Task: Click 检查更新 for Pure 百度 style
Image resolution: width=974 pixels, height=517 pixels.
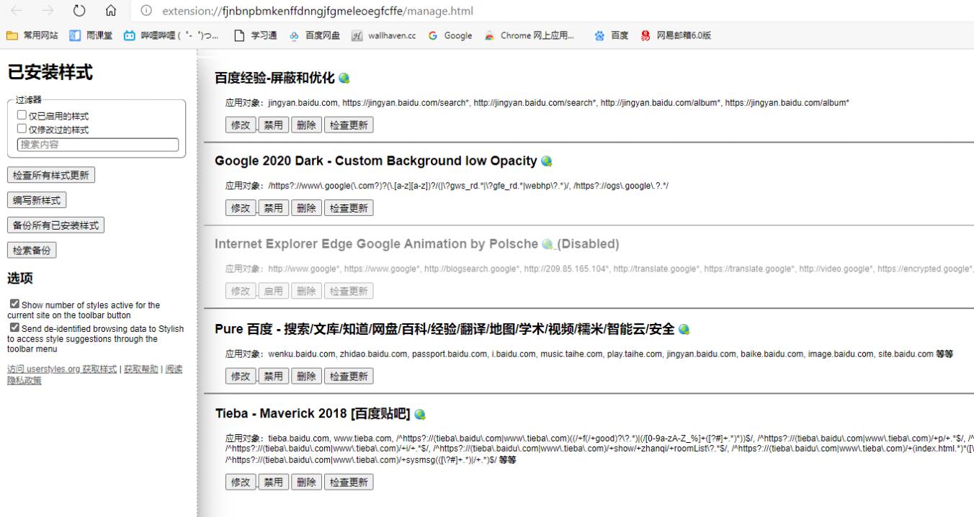Action: tap(349, 376)
